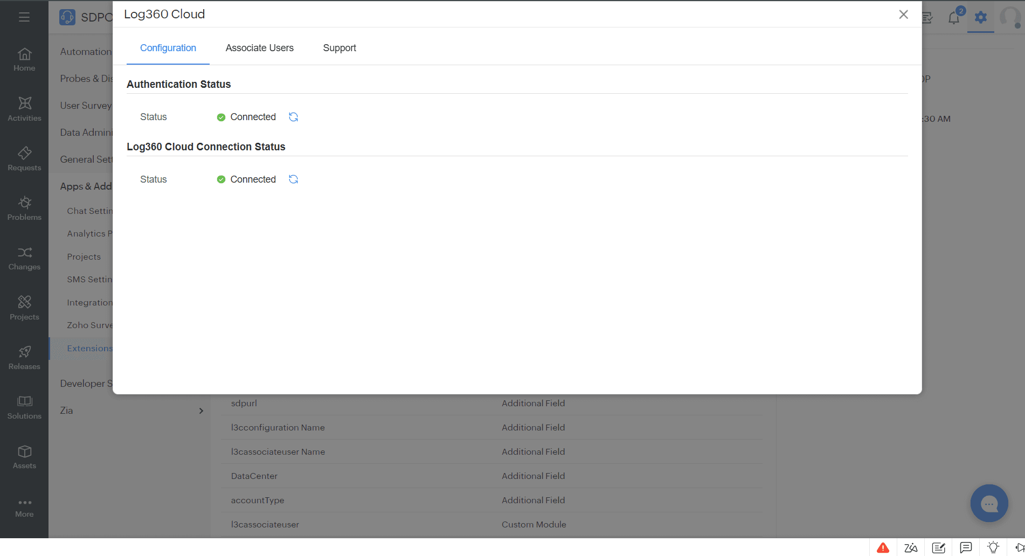Screen dimensions: 1025x556
Task: Select the Problems module in the left sidebar
Action: tap(24, 208)
